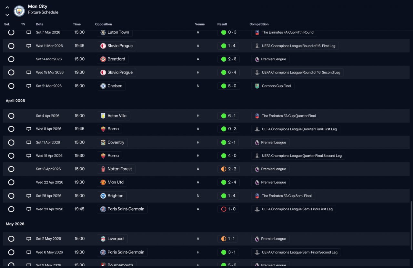The image size is (413, 268).
Task: Sort by the Opposition column header
Action: 104,24
